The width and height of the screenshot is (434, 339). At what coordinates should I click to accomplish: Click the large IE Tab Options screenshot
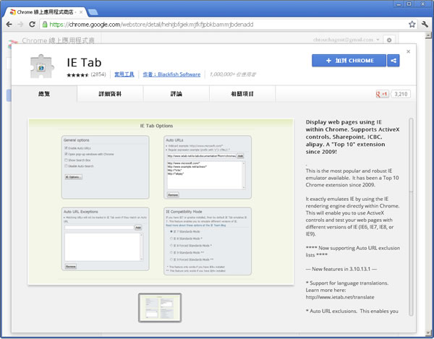coord(161,202)
